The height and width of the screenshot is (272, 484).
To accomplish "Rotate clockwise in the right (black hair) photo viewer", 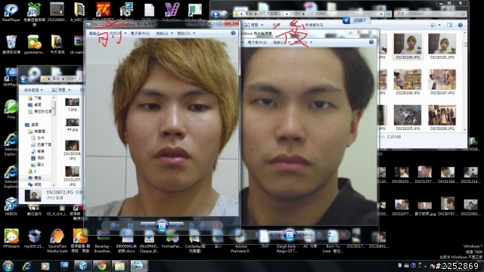I will click(330, 235).
